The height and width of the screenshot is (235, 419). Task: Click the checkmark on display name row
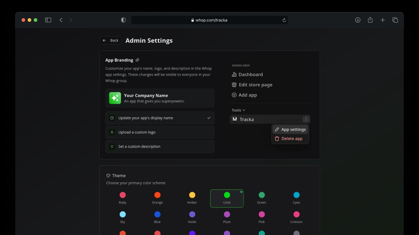click(x=209, y=118)
